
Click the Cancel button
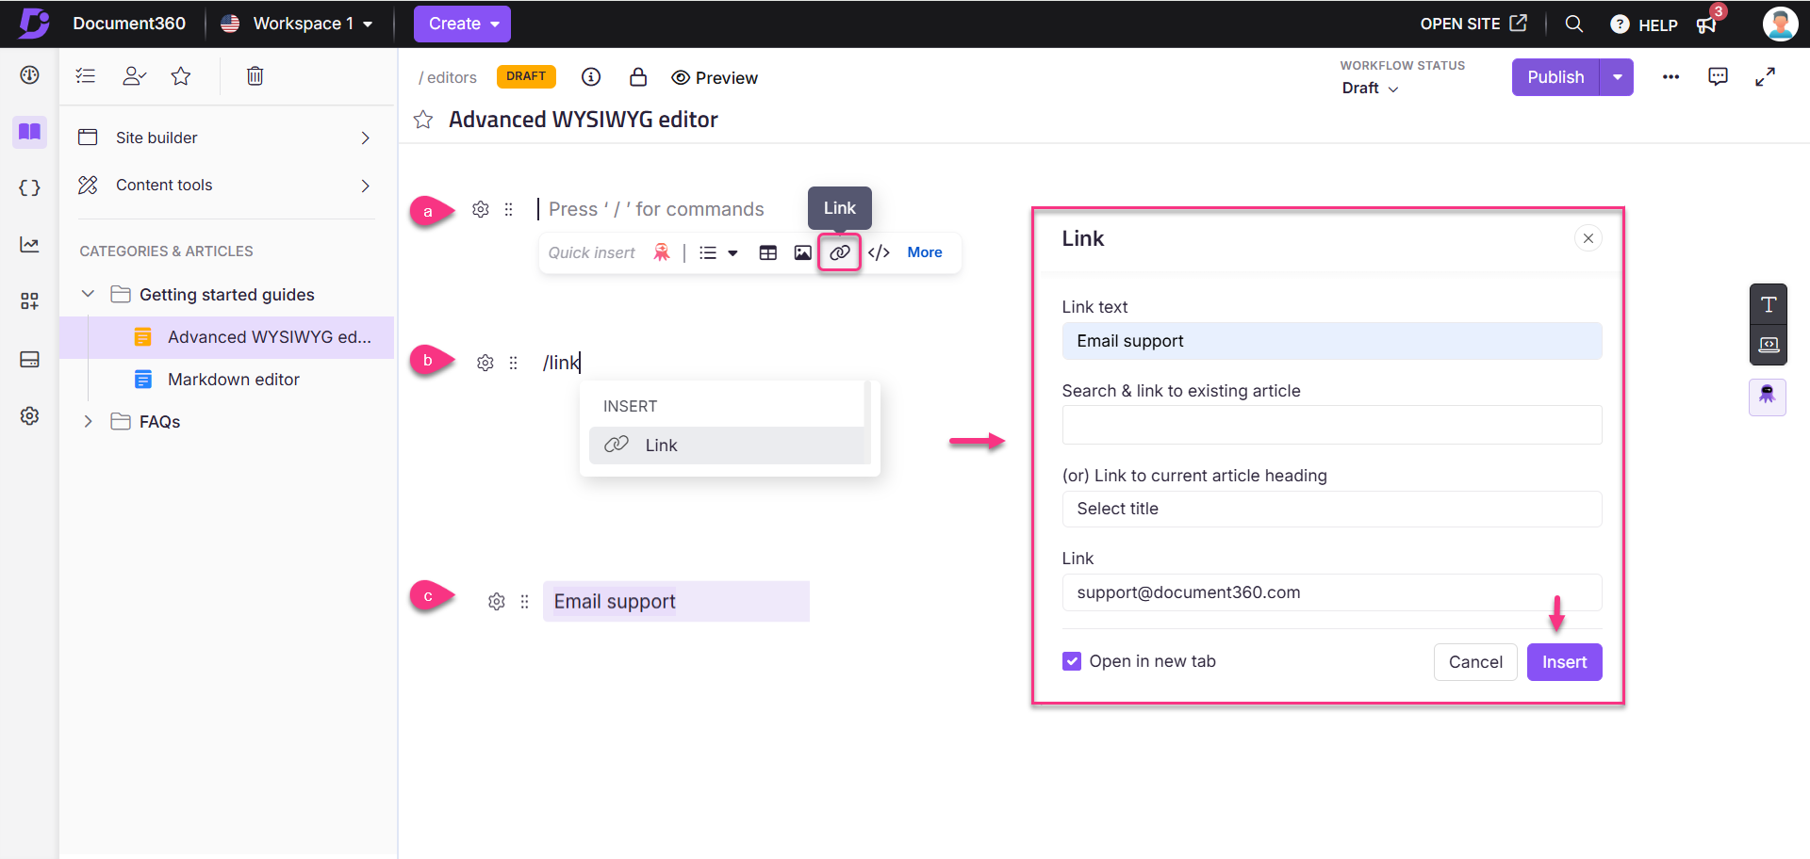[1475, 662]
